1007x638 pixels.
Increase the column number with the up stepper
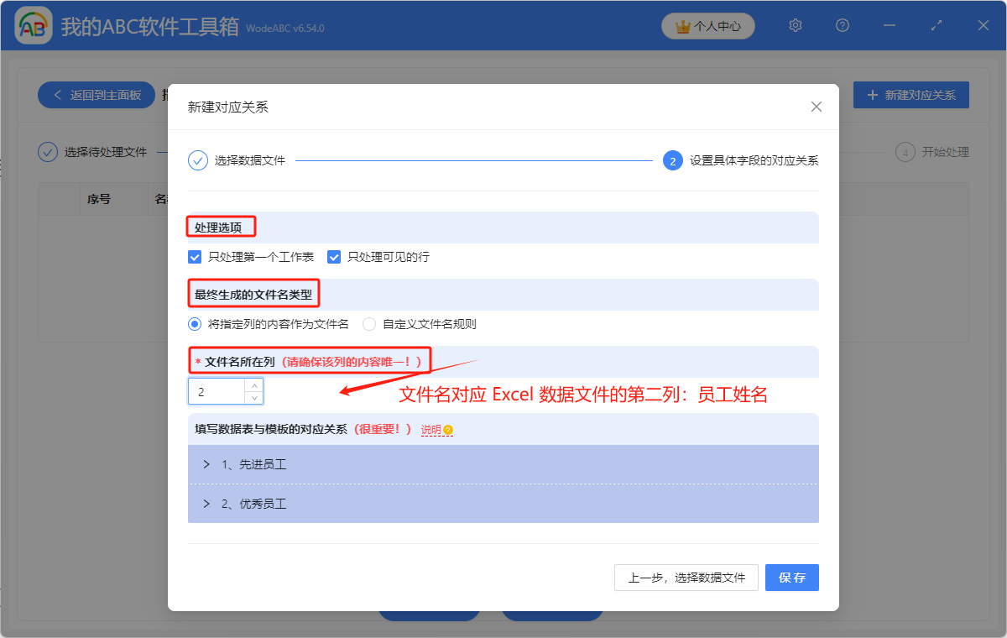(x=254, y=385)
